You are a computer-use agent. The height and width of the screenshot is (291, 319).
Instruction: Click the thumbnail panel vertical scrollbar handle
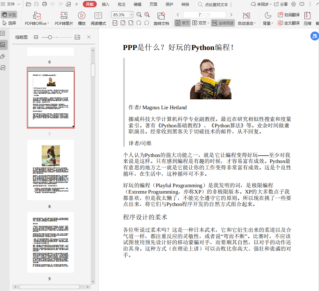click(93, 70)
